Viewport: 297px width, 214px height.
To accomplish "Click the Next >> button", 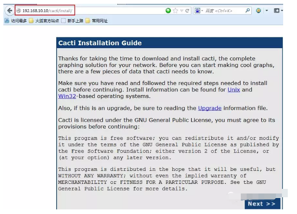I will point(262,204).
